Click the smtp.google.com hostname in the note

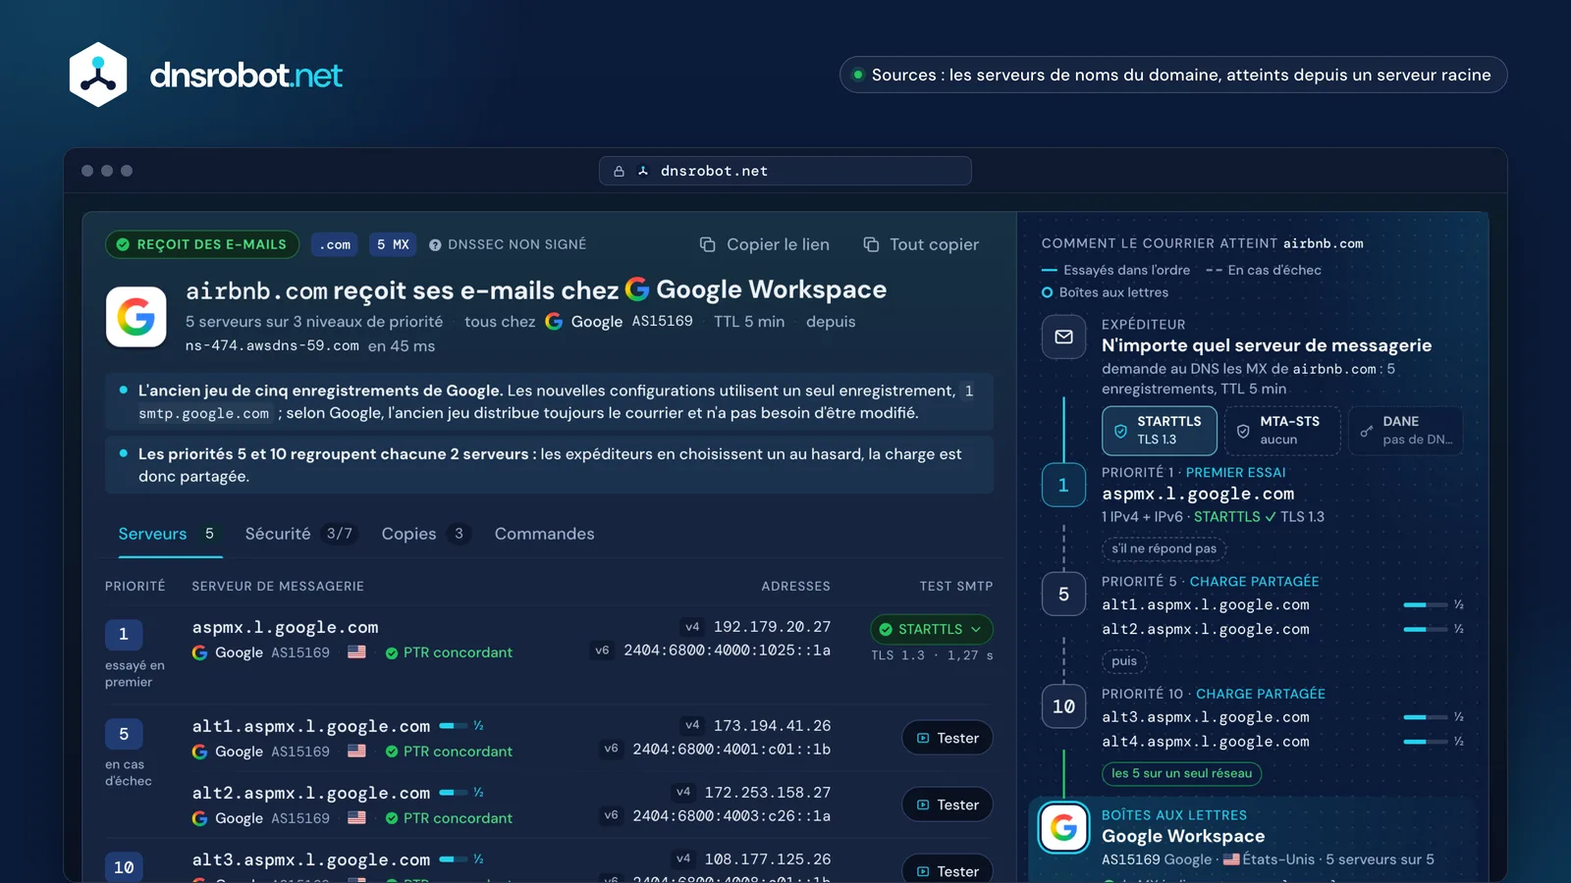pos(203,414)
